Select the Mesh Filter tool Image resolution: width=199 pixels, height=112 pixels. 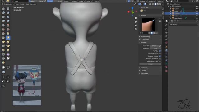(3, 72)
